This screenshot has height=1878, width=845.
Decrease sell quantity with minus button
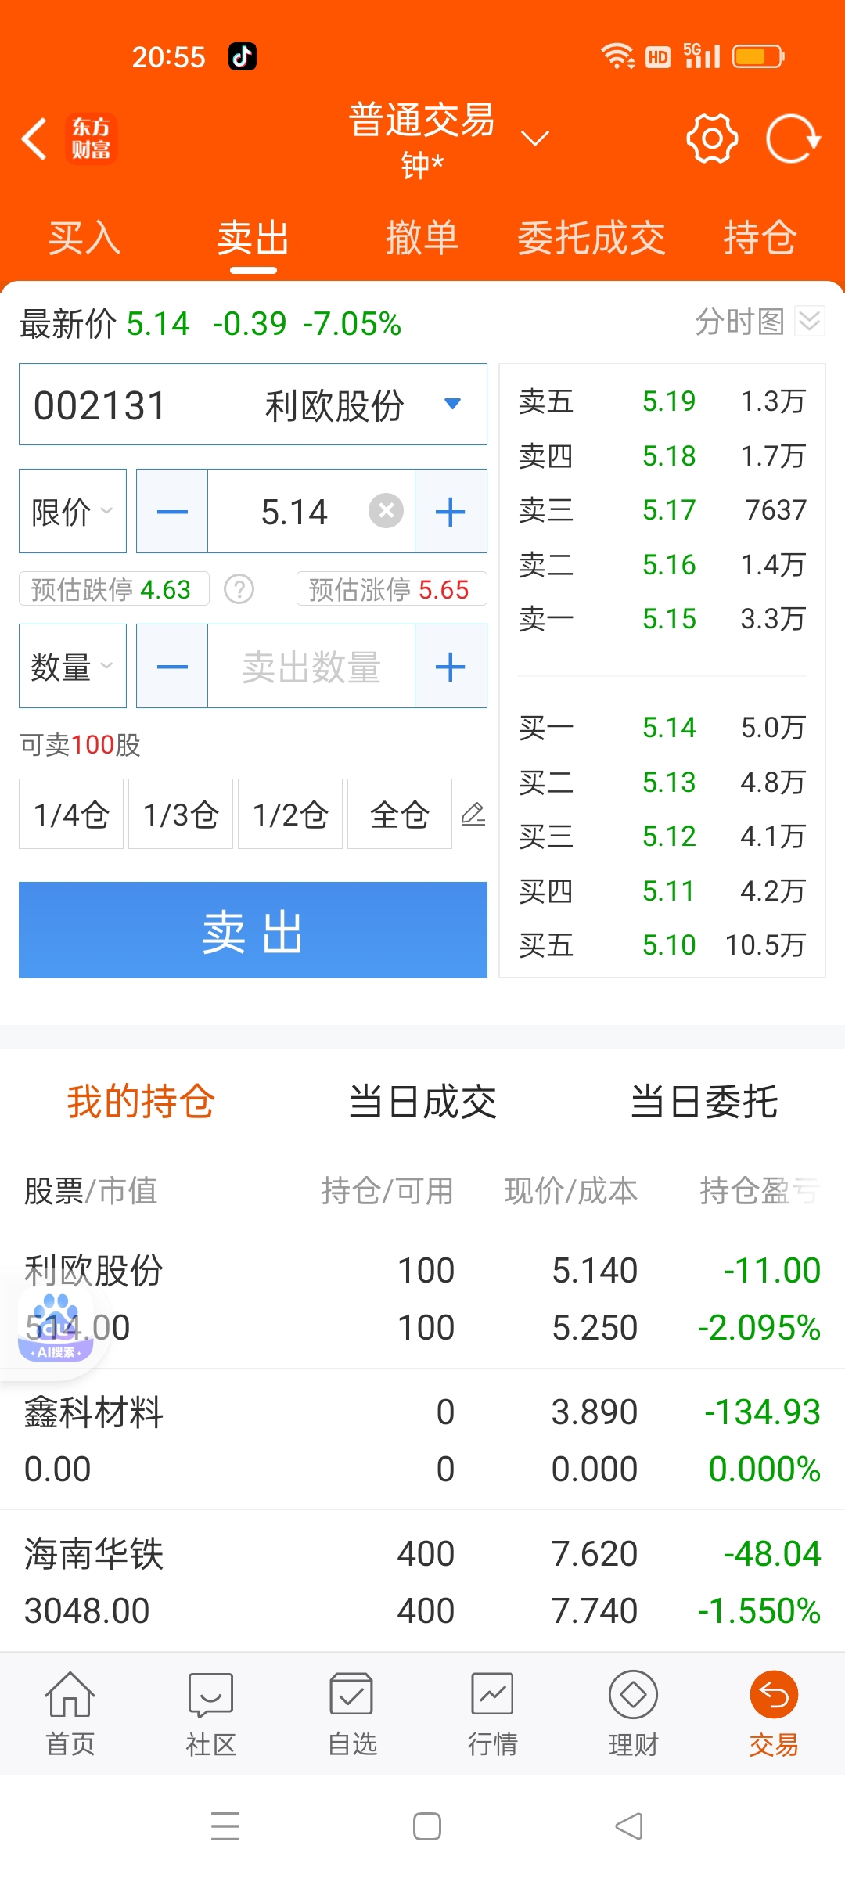172,666
